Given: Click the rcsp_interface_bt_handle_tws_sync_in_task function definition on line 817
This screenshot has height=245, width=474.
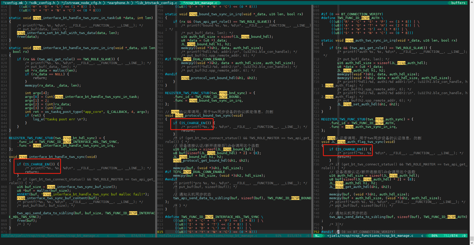Looking at the screenshot, I should tap(81, 18).
